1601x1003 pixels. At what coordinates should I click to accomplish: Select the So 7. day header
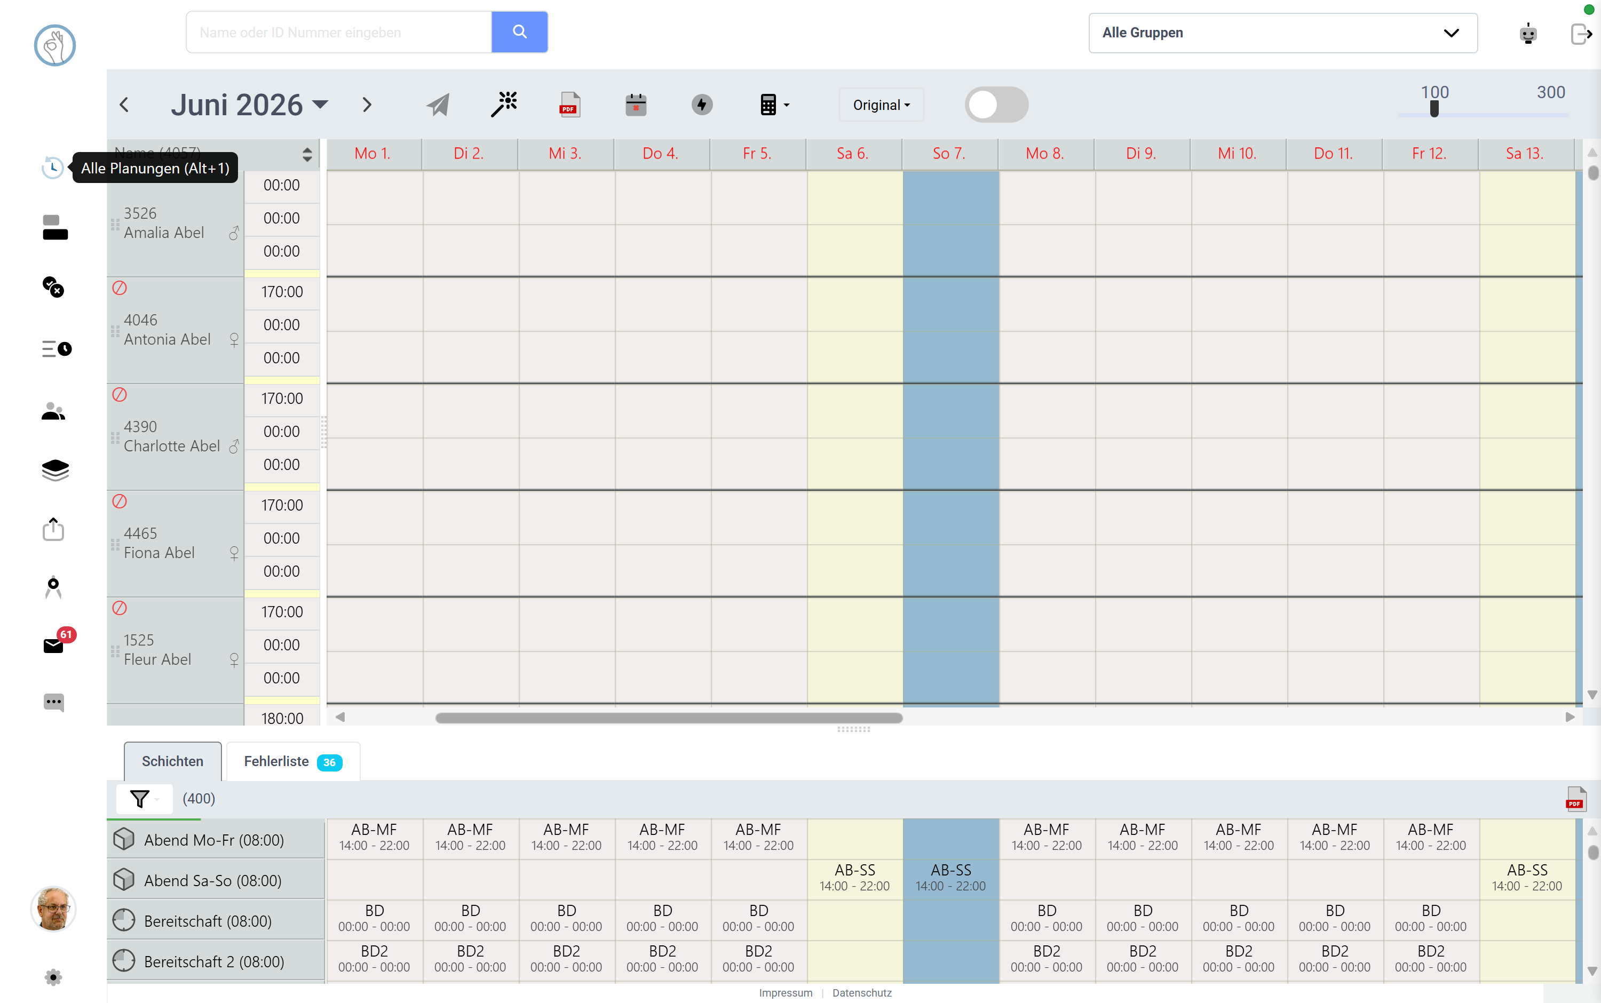(x=949, y=154)
